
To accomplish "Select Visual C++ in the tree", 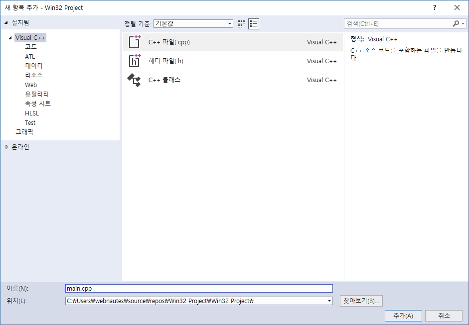I will point(30,38).
